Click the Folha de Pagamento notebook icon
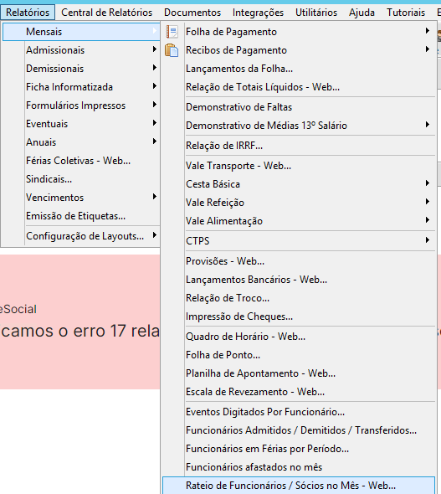Image resolution: width=441 pixels, height=494 pixels. [x=172, y=32]
